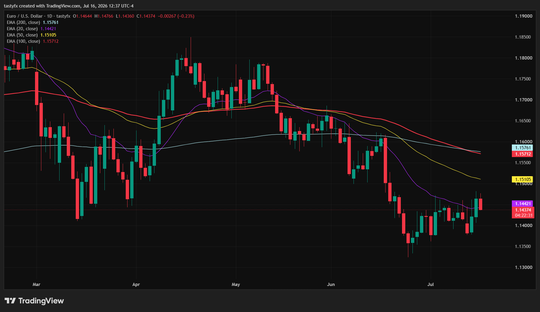Click the 1.14421 EMA 20 price label
The height and width of the screenshot is (312, 540).
pos(523,203)
